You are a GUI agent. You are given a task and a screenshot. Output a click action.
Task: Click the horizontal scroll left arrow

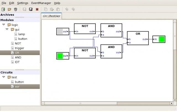tap(43, 103)
